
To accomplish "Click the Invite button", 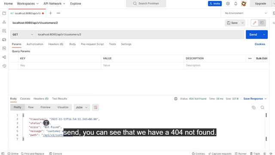I will click(215, 3).
